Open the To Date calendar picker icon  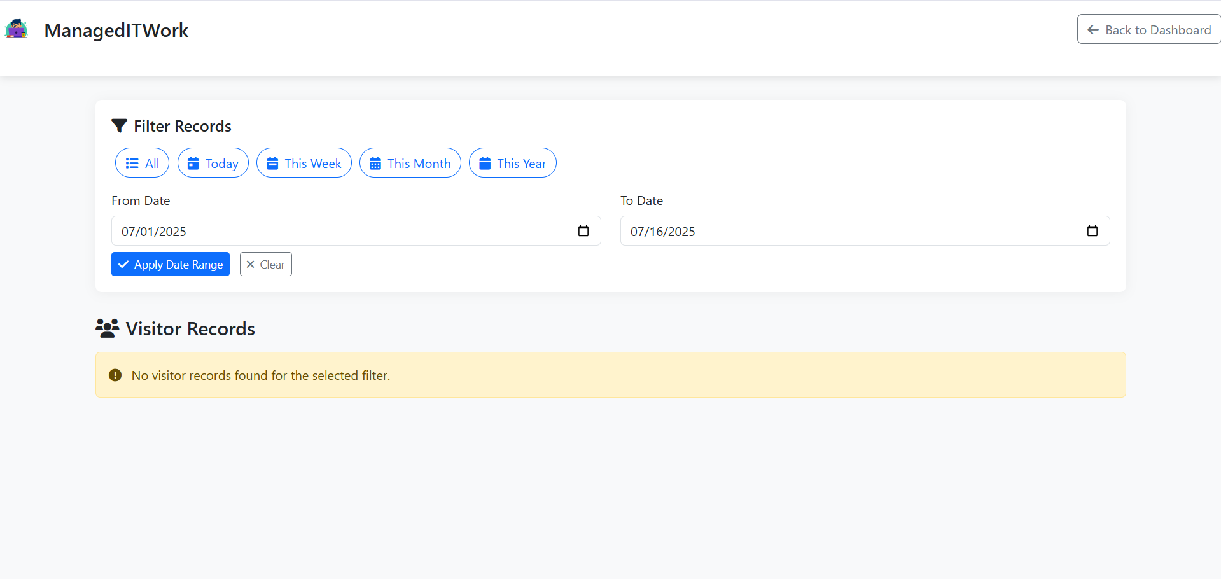(x=1092, y=231)
